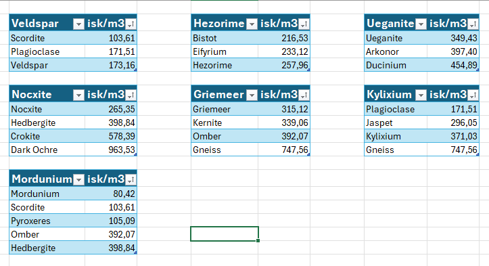Select the value 103,61 in Veldspar table
Viewport: 489px width, 266px height.
point(111,38)
